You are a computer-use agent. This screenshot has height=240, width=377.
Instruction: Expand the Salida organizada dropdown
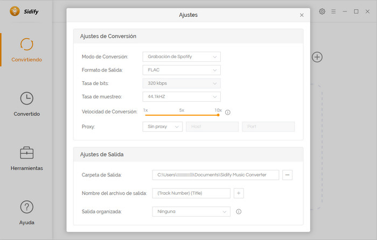(191, 211)
